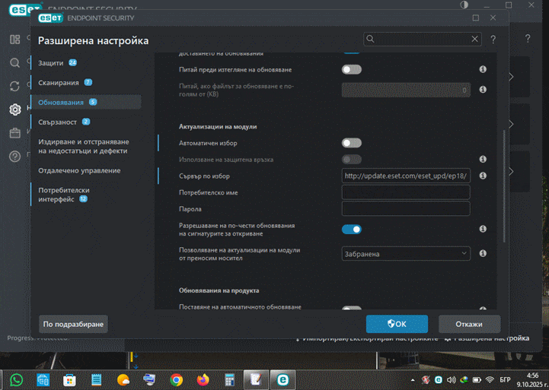This screenshot has height=390, width=549.
Task: Launch Google Chrome from the taskbar
Action: click(177, 380)
